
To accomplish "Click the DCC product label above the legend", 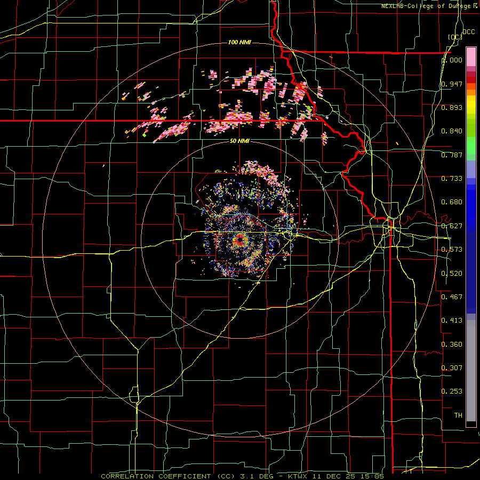I will point(468,32).
